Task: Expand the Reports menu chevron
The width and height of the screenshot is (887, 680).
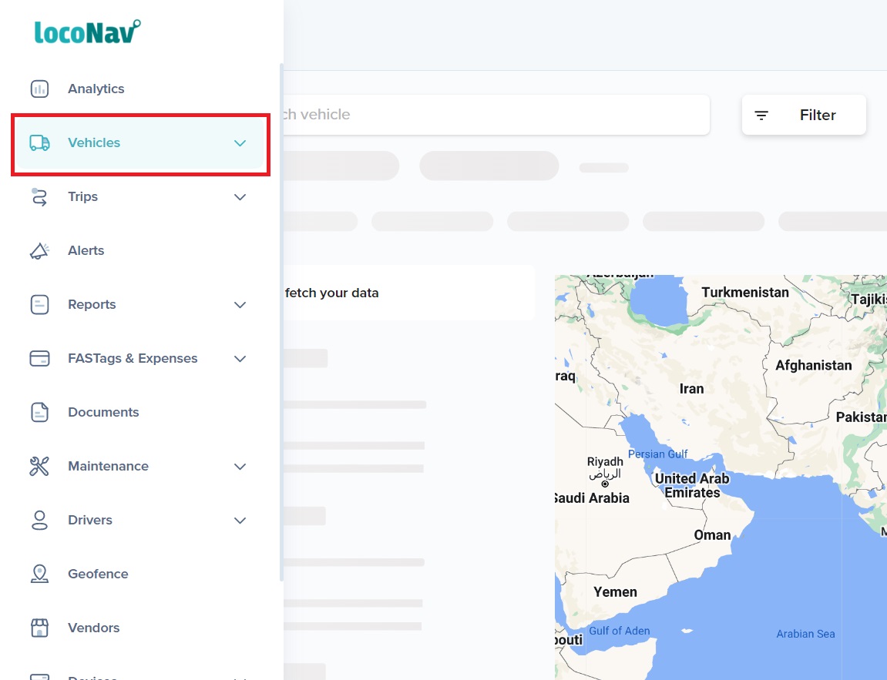Action: click(240, 305)
